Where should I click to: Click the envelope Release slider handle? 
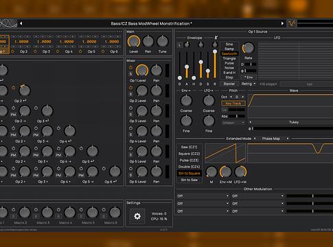[215, 51]
